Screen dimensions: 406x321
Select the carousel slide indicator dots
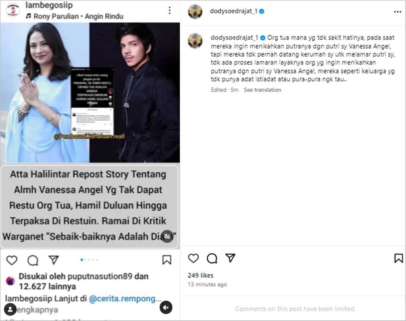click(x=89, y=260)
